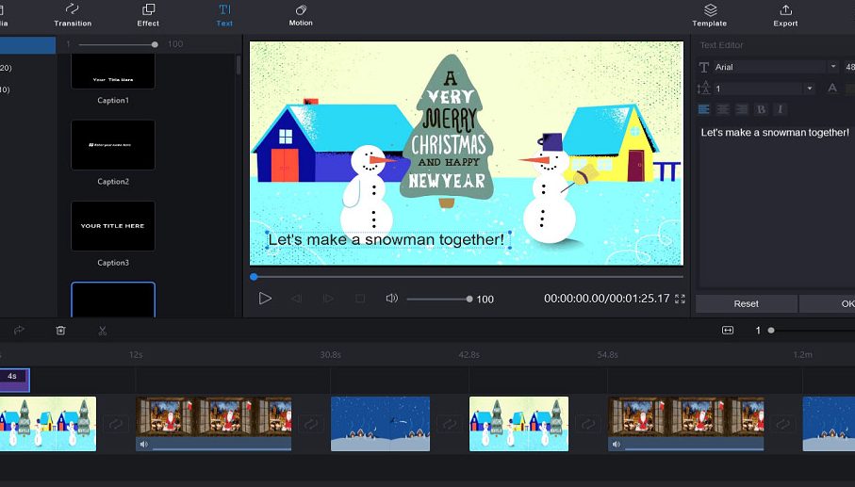Add transition after second Santa clip
Viewport: 855px width, 487px height.
tap(783, 424)
